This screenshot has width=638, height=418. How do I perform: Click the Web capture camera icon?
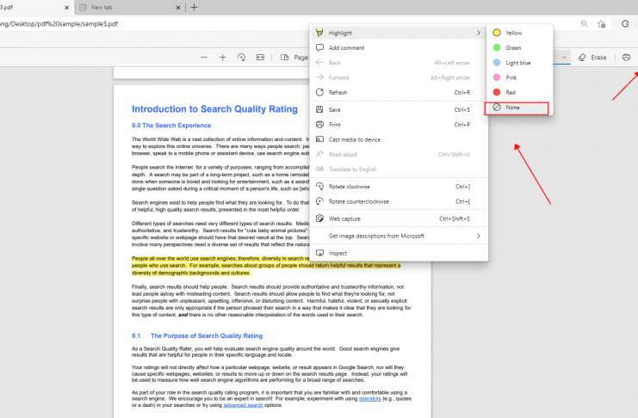pos(319,218)
